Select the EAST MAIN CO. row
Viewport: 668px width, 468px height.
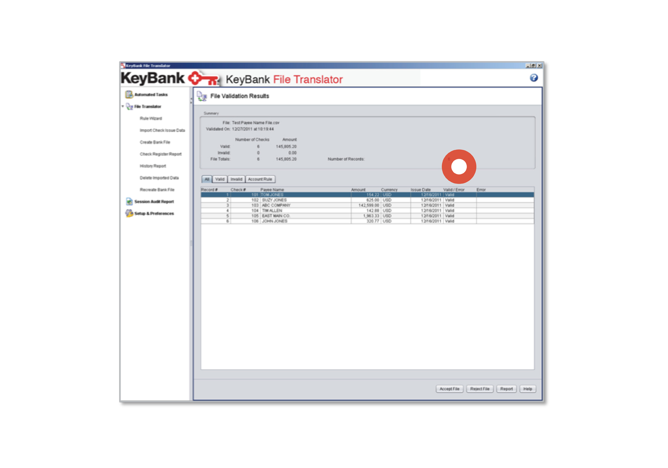(367, 216)
